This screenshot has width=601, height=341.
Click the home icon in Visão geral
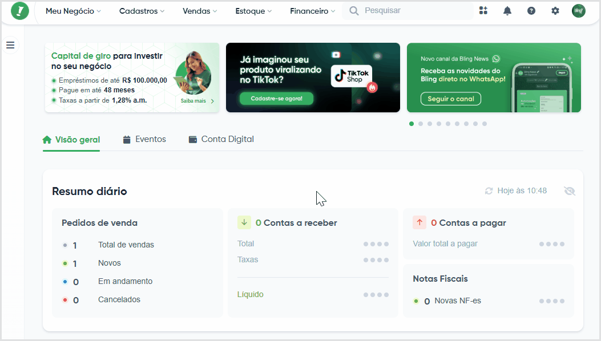tap(47, 140)
